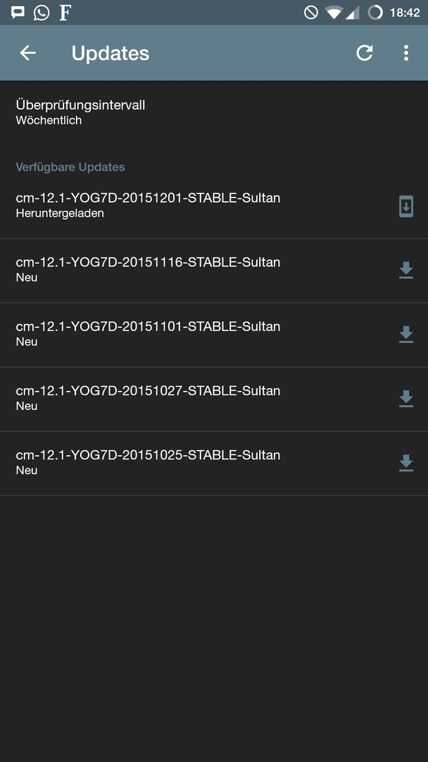Image resolution: width=428 pixels, height=762 pixels.
Task: Install downloaded 20151201 update icon
Action: 406,206
